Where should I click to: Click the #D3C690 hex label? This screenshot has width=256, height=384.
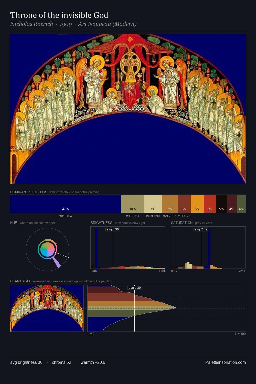coord(153,216)
